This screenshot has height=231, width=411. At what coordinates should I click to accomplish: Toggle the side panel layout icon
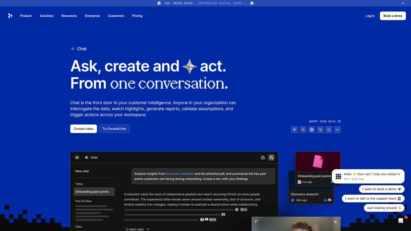[x=271, y=158]
